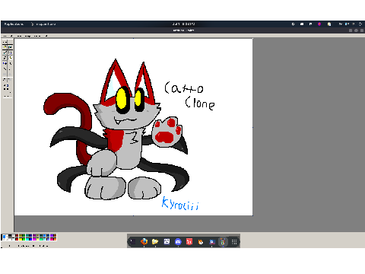Open the Help menu
The width and height of the screenshot is (365, 274).
pos(46,36)
